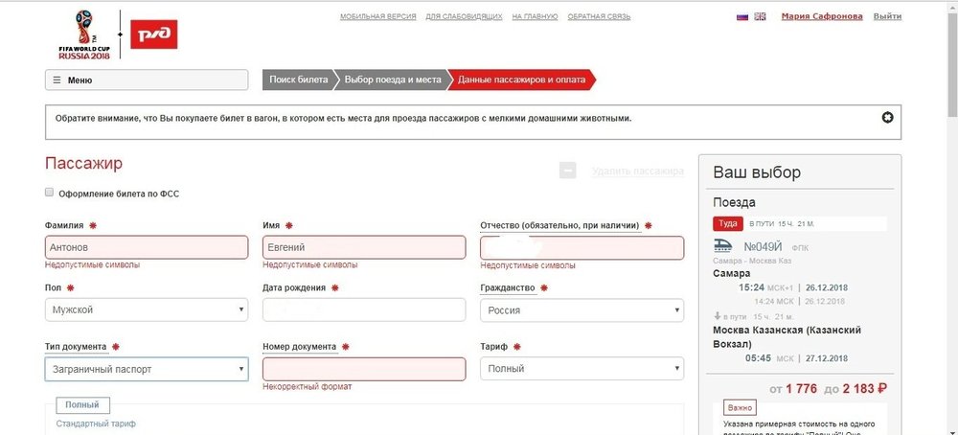
Task: Open the Тариф dropdown showing Полный
Action: pos(582,369)
